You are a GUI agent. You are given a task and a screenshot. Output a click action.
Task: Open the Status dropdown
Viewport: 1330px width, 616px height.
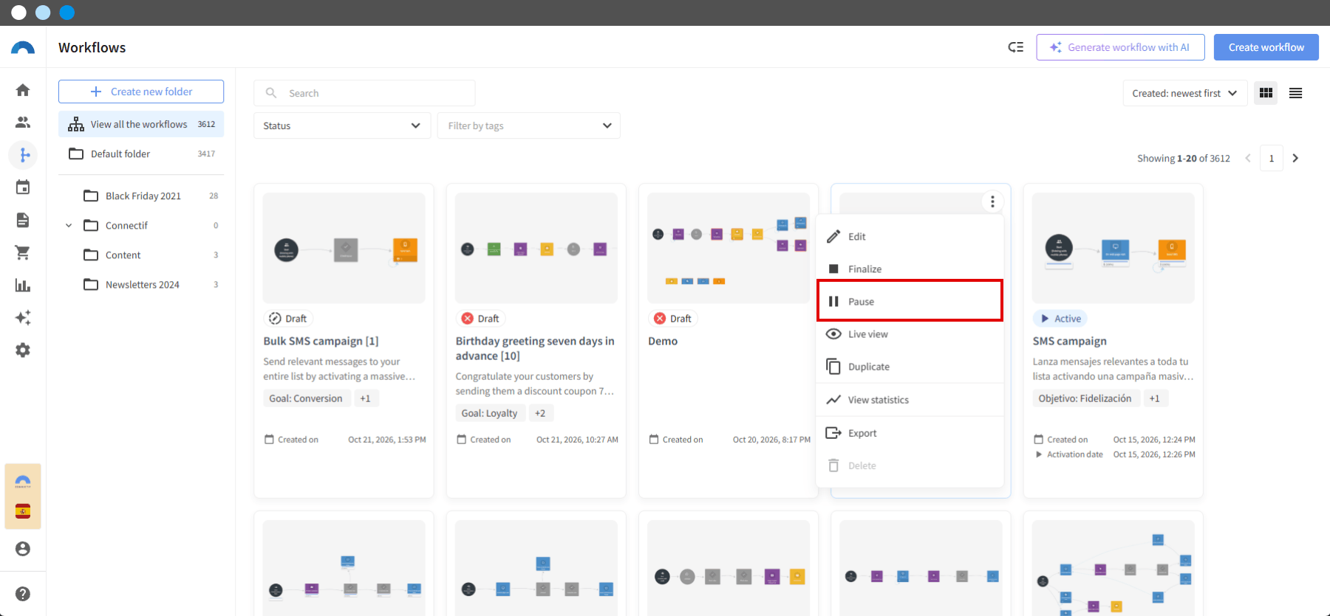[x=342, y=125]
